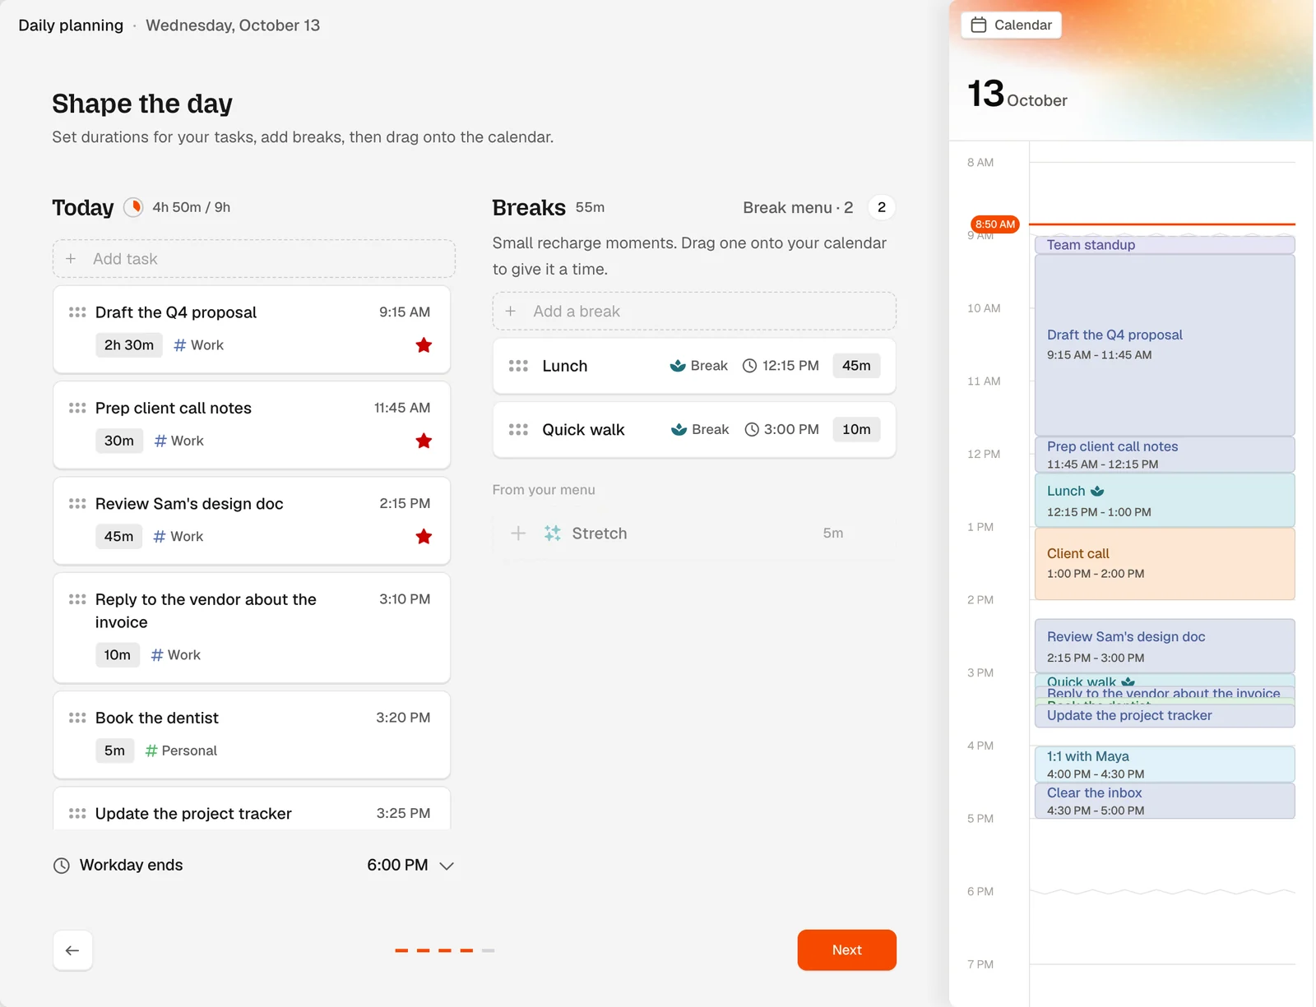This screenshot has width=1316, height=1007.
Task: Open the 1:1 with Maya calendar event
Action: (1165, 764)
